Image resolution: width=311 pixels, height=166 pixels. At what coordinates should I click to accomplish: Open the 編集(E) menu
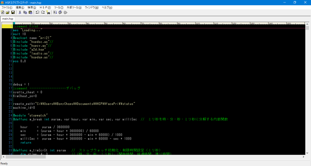tap(20, 8)
